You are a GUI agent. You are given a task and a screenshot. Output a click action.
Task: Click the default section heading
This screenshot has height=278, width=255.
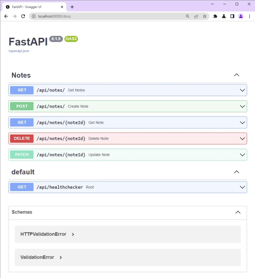[x=23, y=172]
